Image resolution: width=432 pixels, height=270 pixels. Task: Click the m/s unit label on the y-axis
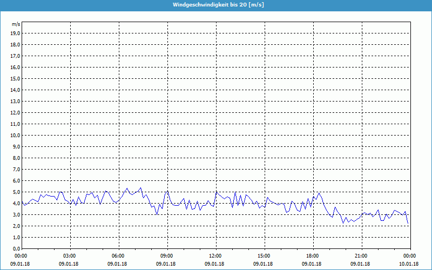pos(15,24)
